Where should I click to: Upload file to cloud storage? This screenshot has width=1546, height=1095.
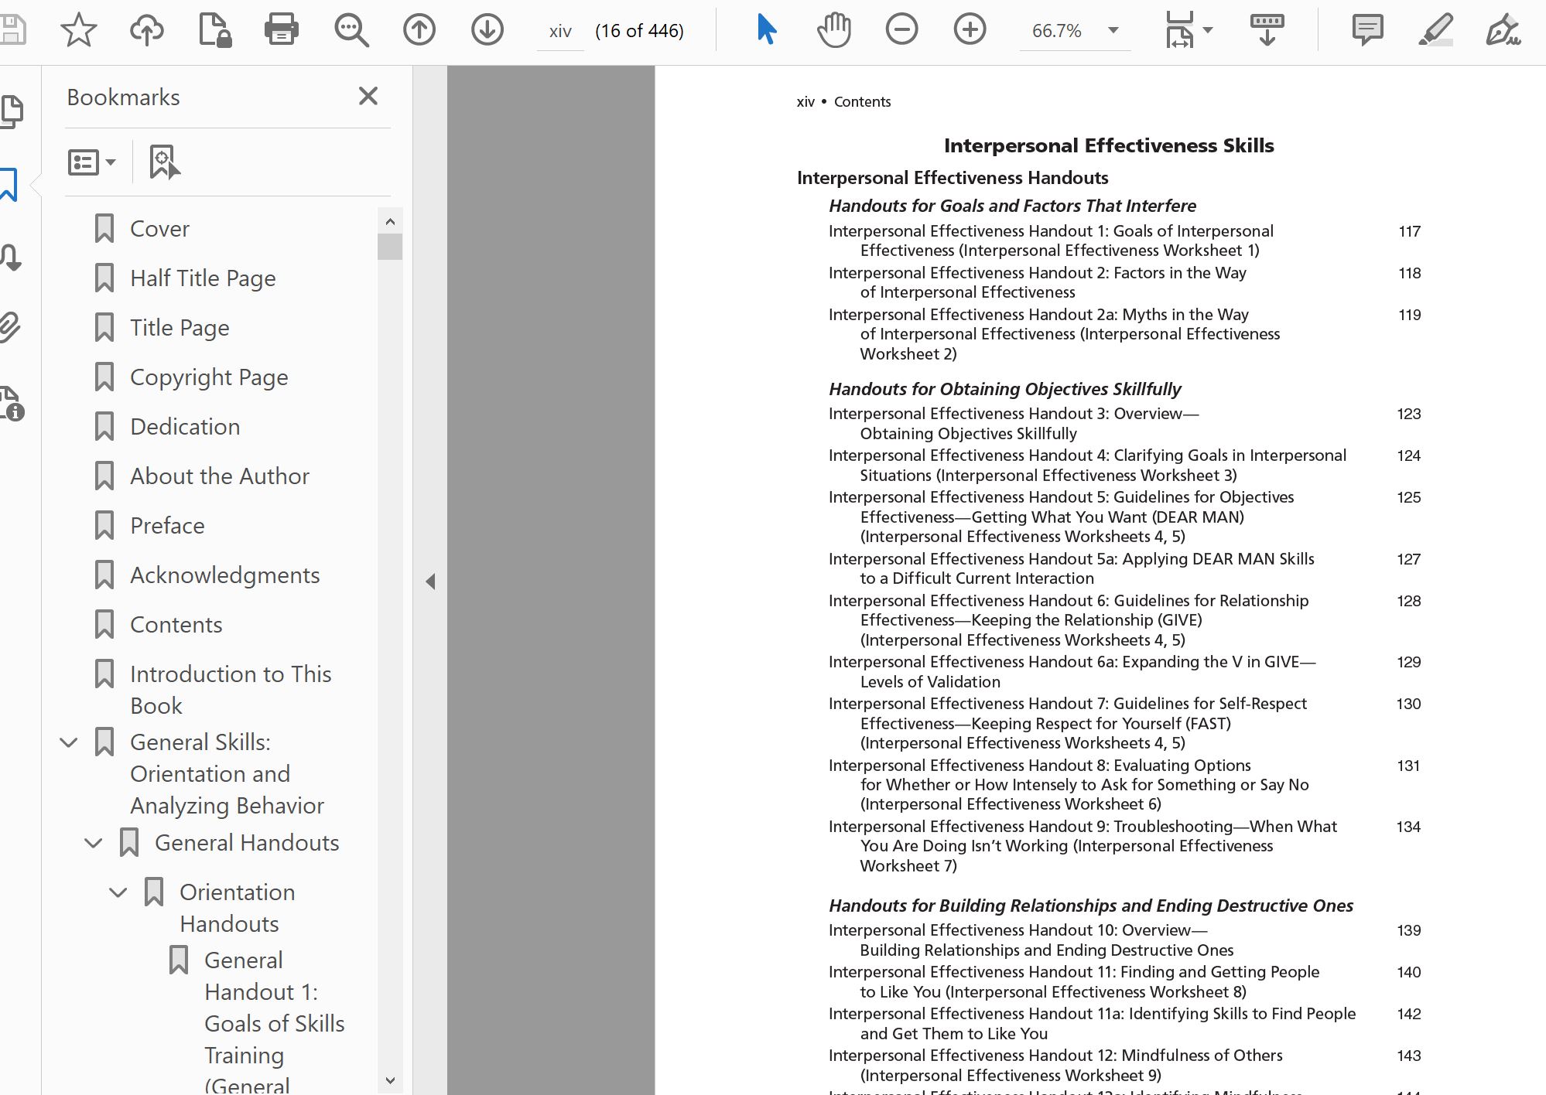pos(146,30)
